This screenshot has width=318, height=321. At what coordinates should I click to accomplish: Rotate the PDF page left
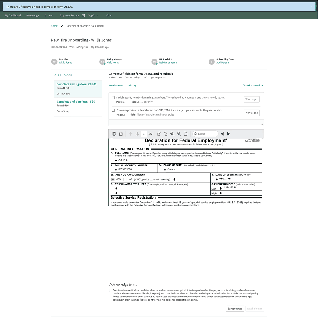coord(165,134)
